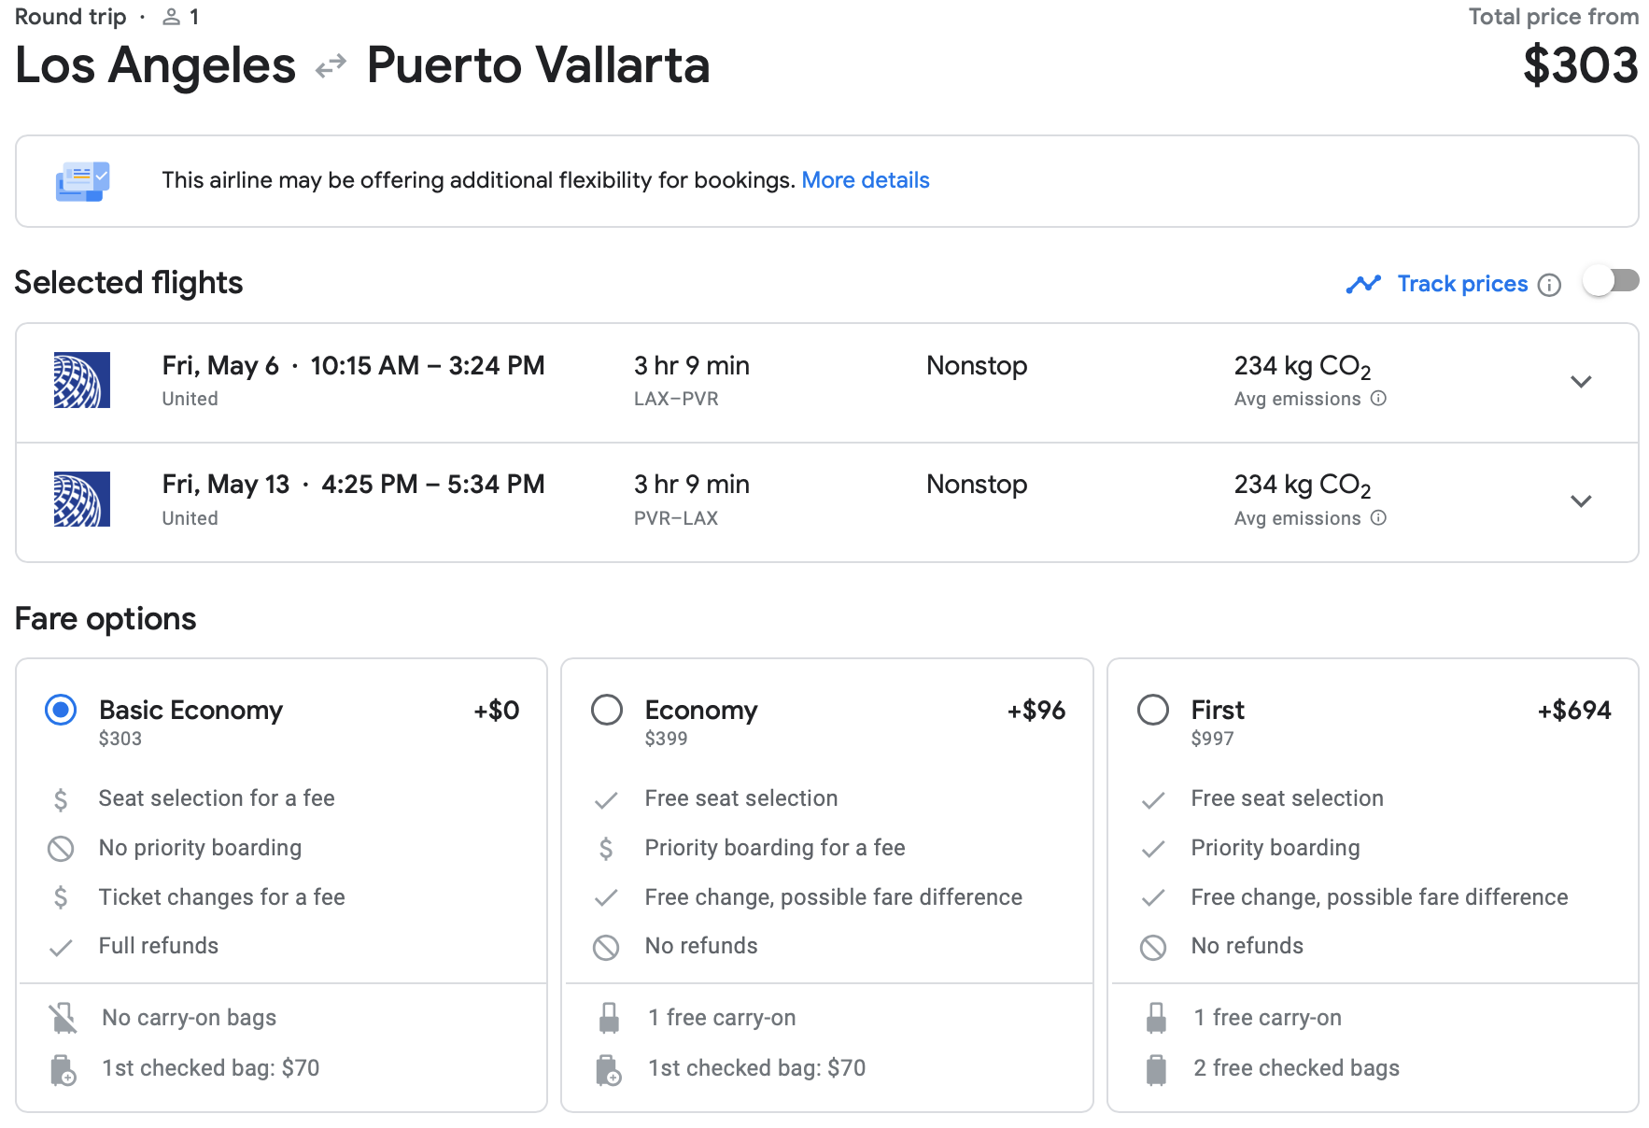The image size is (1649, 1128).
Task: Click the Economy fare option title
Action: [x=700, y=711]
